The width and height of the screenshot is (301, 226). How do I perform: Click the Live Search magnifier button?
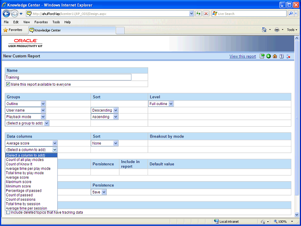tap(291, 14)
